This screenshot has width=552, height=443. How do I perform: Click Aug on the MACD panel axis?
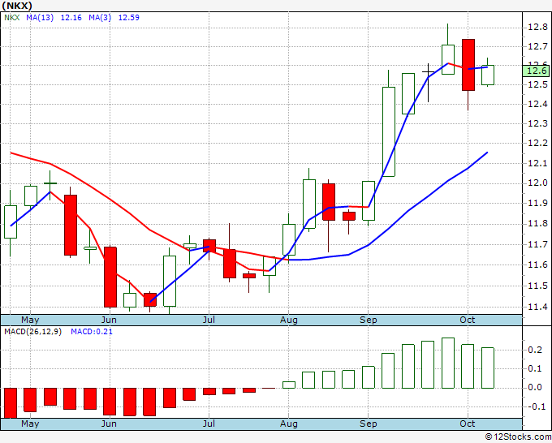pos(289,424)
